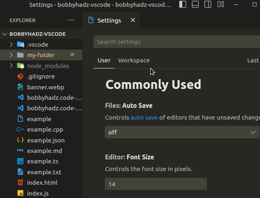
Task: Expand the .vscode folder chevron
Action: (11, 44)
